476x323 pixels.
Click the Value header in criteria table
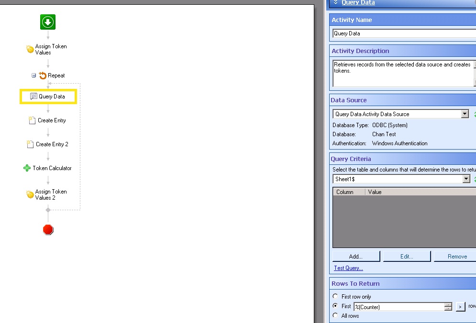coord(420,192)
